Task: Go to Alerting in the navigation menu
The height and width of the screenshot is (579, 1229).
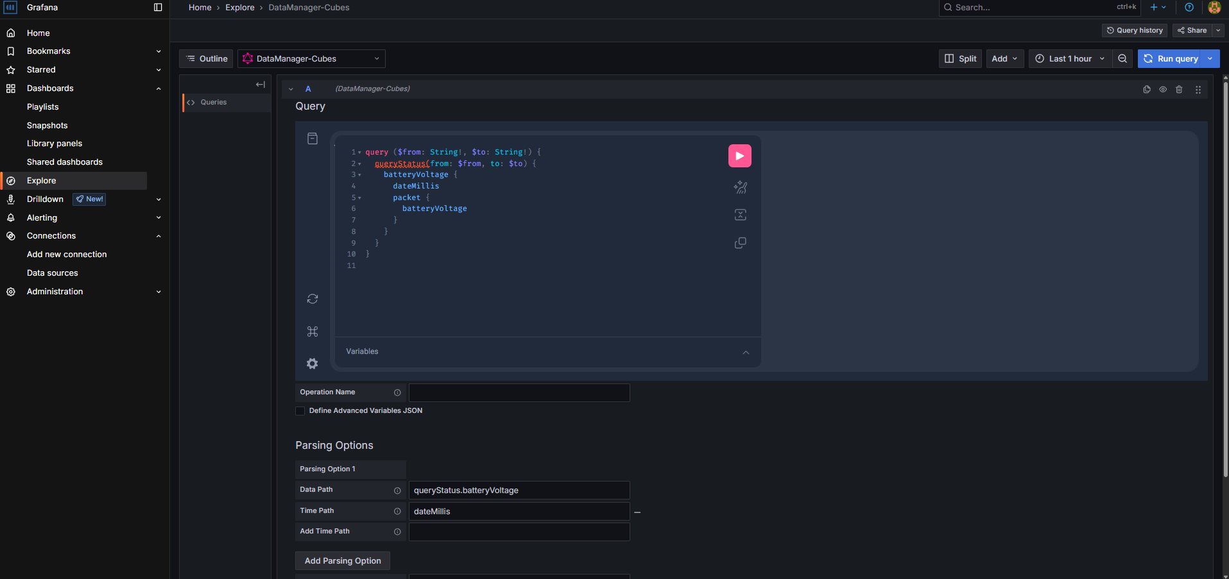Action: pyautogui.click(x=42, y=218)
